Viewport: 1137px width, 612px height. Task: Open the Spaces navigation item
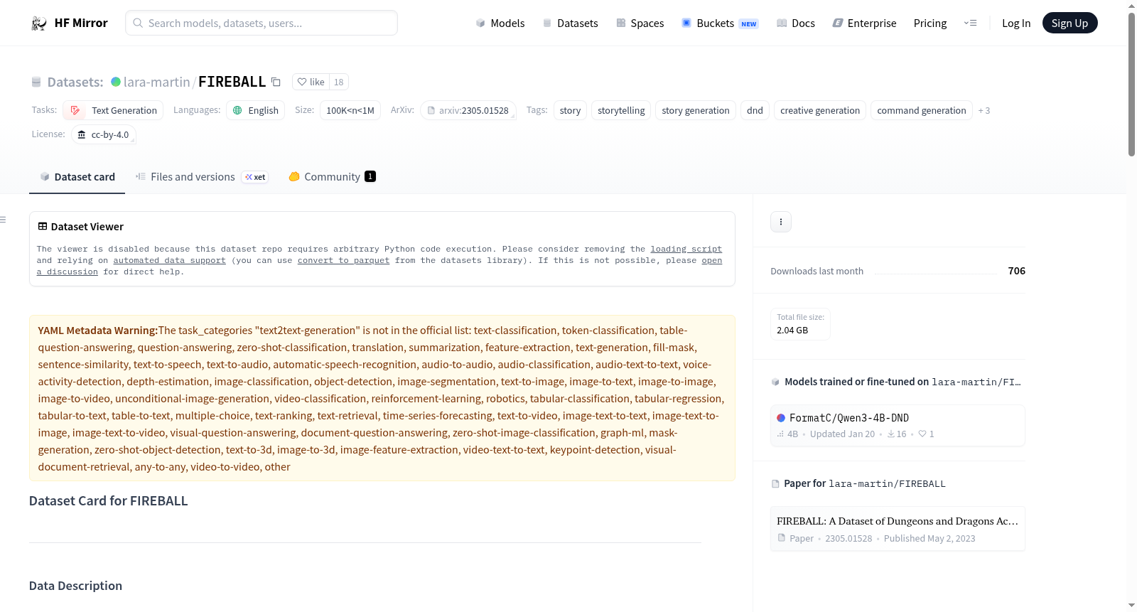[x=640, y=23]
